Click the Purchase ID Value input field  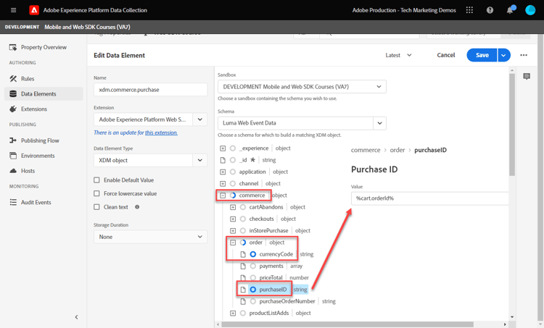click(x=429, y=198)
